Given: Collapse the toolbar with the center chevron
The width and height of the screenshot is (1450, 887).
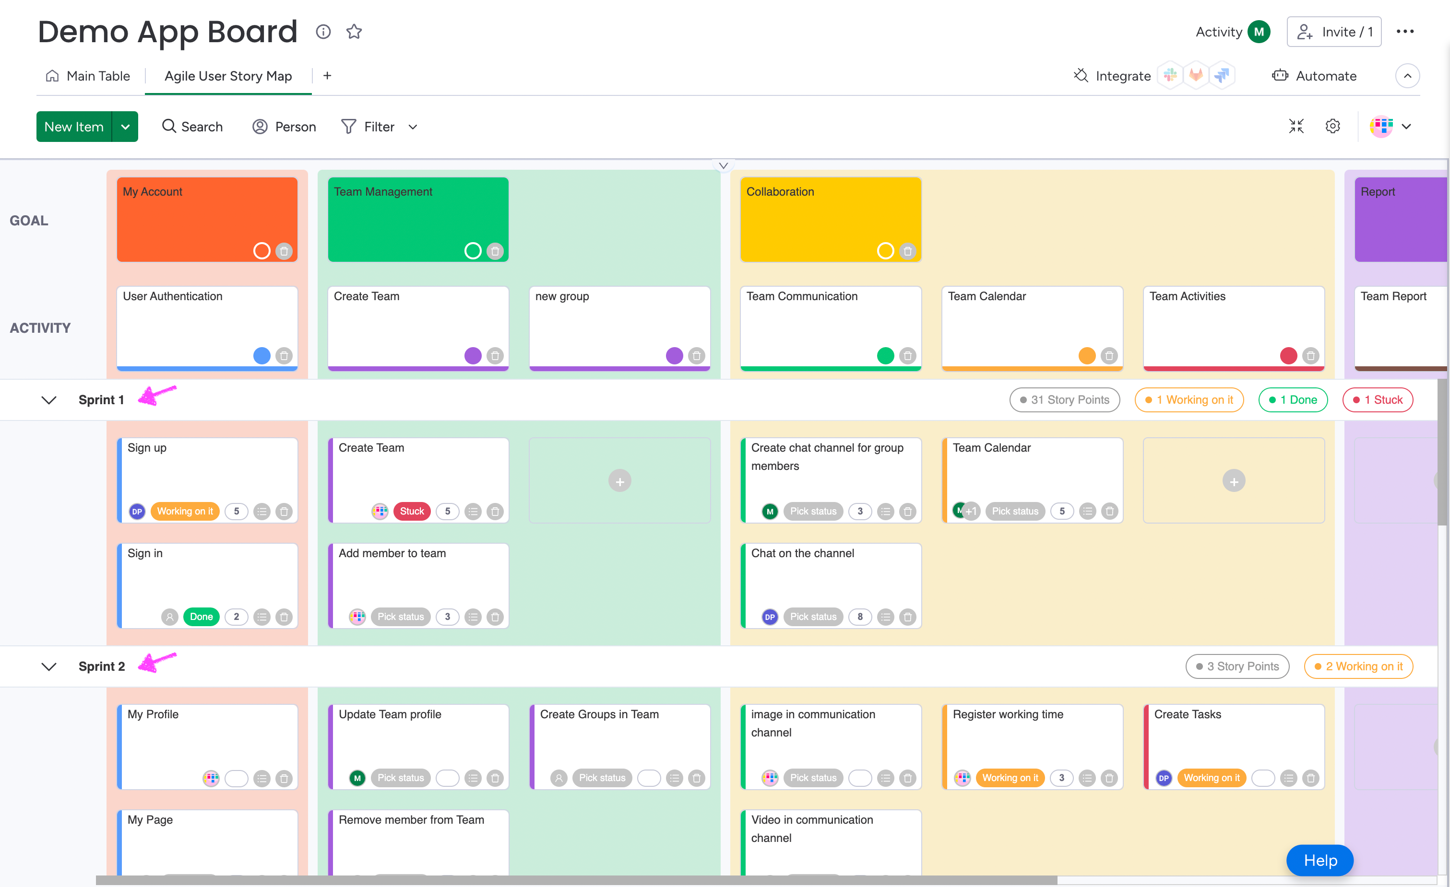Looking at the screenshot, I should point(723,166).
